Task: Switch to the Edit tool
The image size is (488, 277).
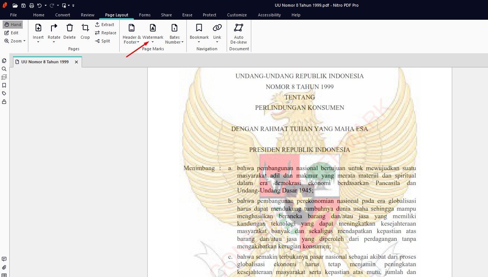Action: (12, 33)
